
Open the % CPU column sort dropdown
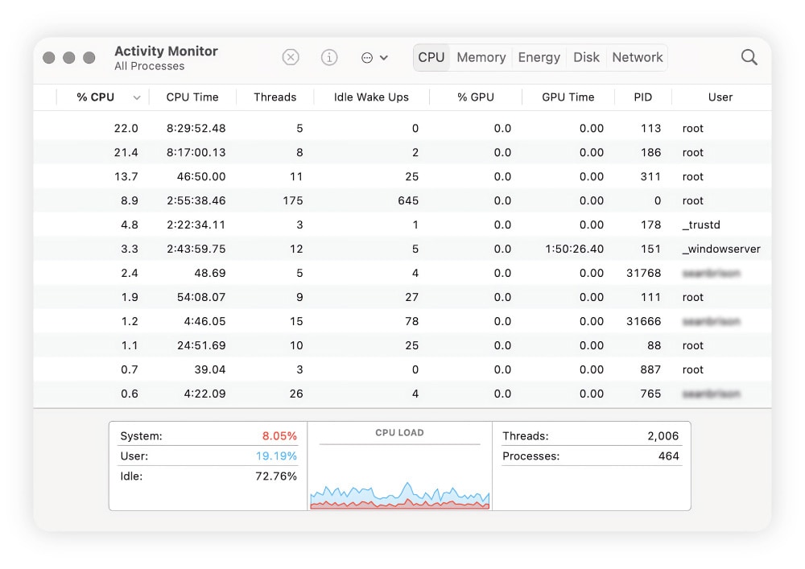pos(137,97)
